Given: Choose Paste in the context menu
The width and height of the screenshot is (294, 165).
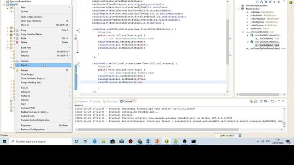Looking at the screenshot, I should click(43, 38).
